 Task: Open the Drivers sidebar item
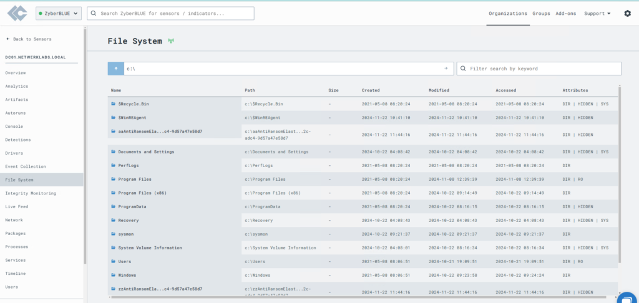(14, 153)
